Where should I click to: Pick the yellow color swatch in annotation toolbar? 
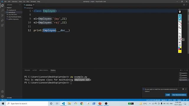(x=180, y=51)
